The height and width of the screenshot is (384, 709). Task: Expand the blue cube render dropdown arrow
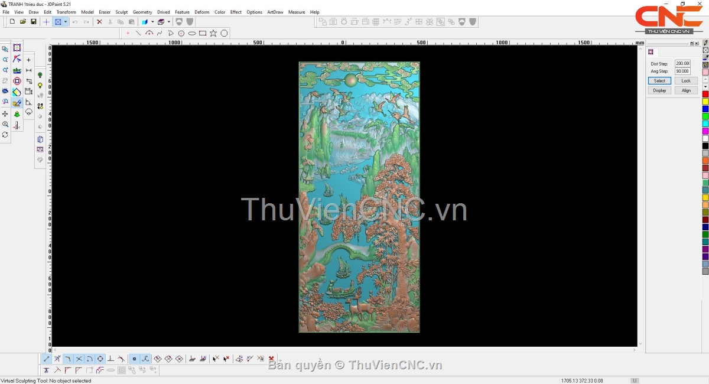point(152,22)
